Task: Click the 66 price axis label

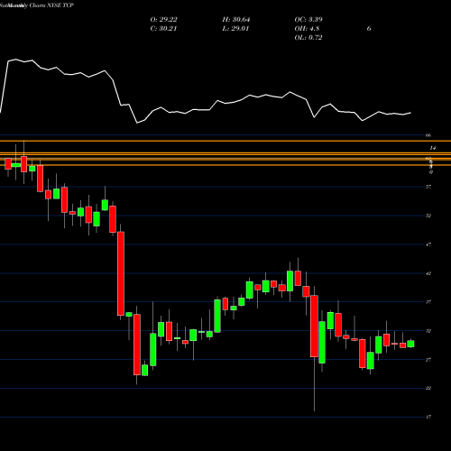Action: (x=428, y=135)
